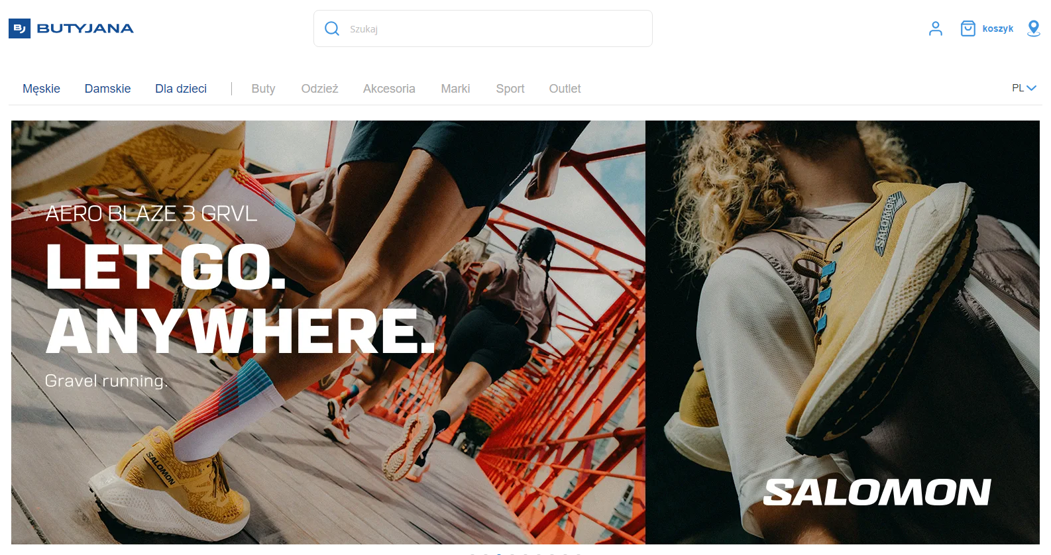Screen dimensions: 1051x555
Task: Expand the PL language dropdown
Action: click(x=1024, y=88)
